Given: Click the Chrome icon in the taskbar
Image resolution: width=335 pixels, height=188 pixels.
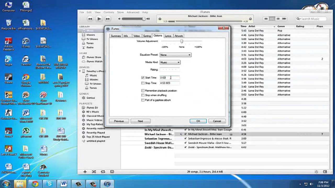Looking at the screenshot, I should (35, 184).
